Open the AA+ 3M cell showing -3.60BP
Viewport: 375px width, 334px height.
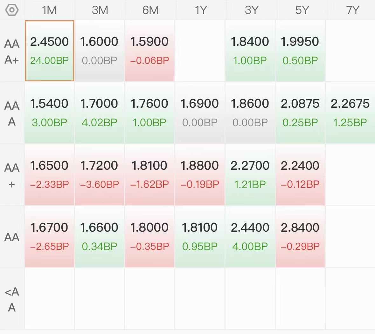[100, 175]
